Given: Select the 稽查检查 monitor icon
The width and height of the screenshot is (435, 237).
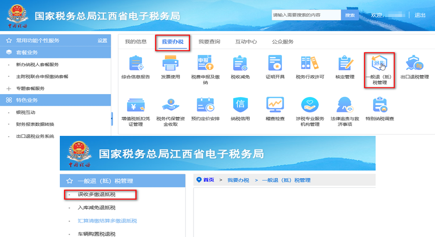Looking at the screenshot, I should pyautogui.click(x=275, y=105).
